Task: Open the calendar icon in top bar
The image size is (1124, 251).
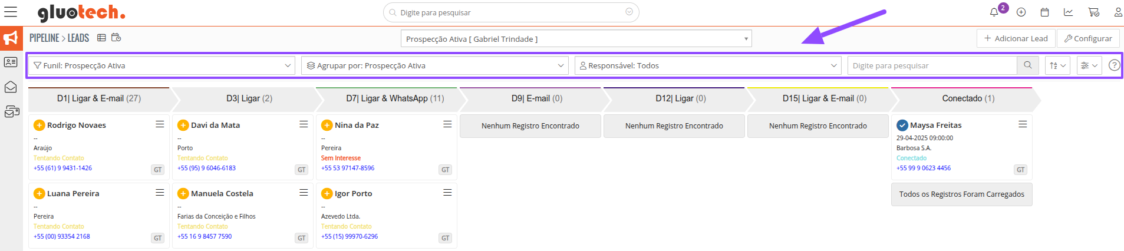Action: (x=1044, y=12)
